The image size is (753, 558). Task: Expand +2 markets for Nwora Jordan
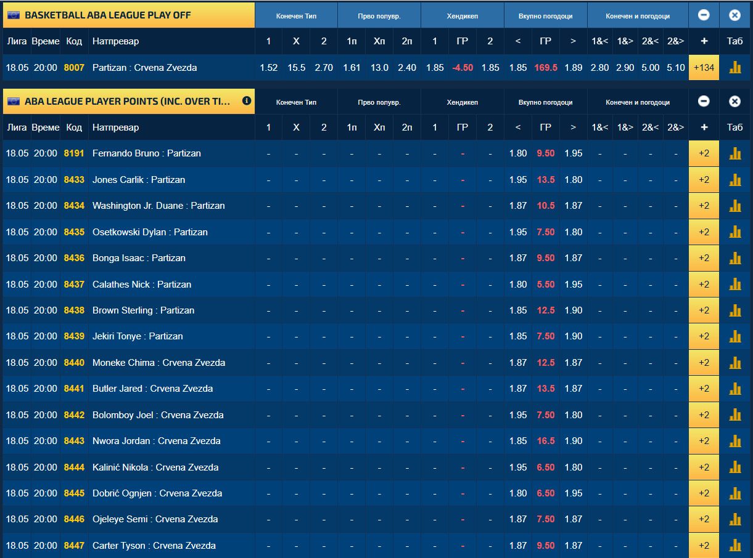point(704,441)
